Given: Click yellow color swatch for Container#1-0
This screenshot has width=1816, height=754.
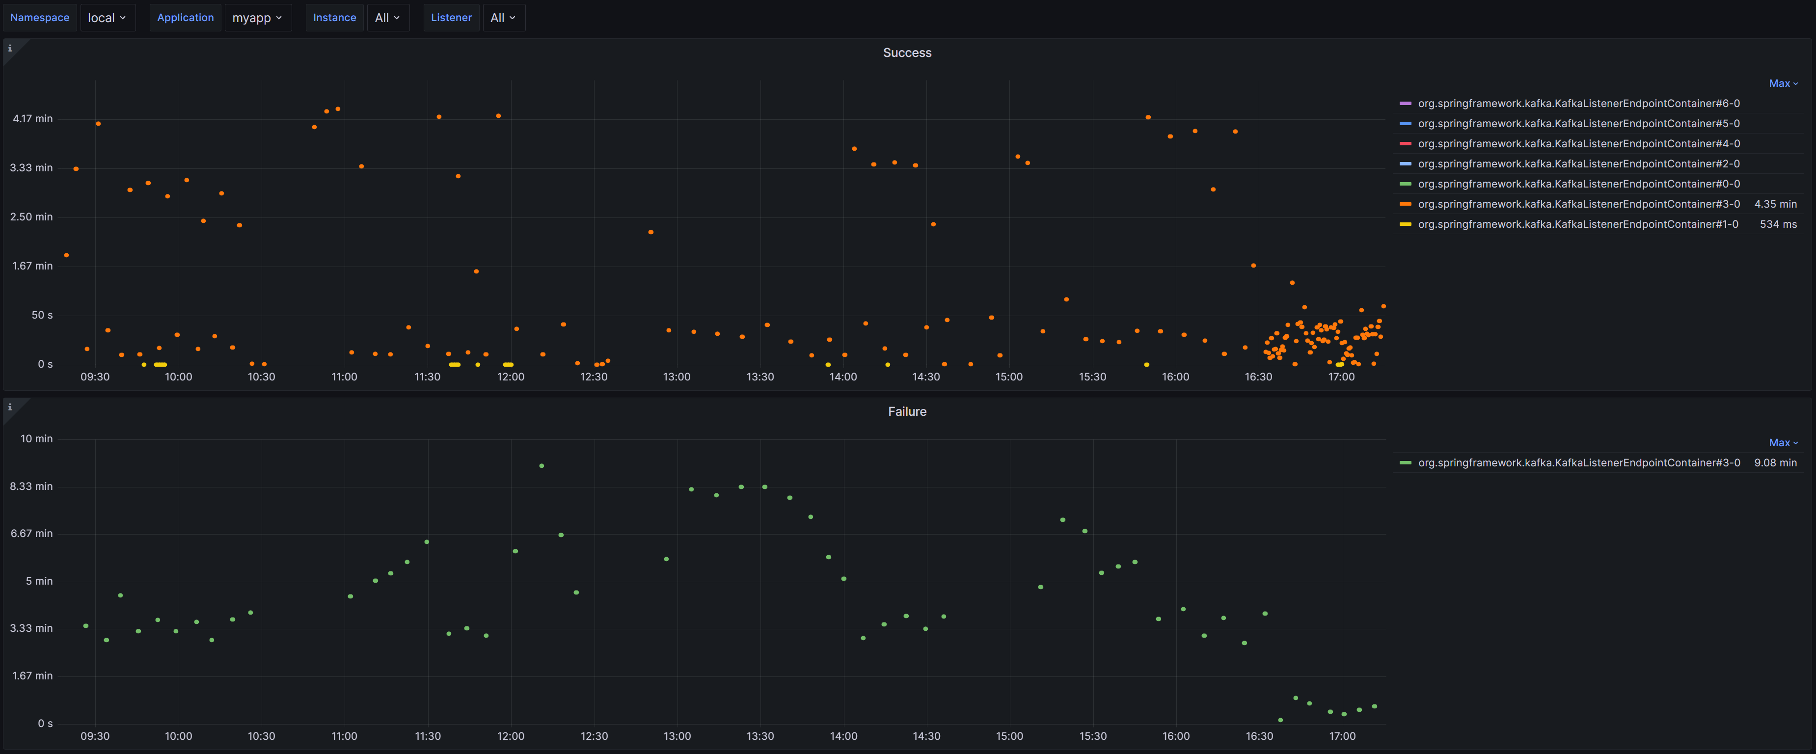Looking at the screenshot, I should click(x=1405, y=224).
